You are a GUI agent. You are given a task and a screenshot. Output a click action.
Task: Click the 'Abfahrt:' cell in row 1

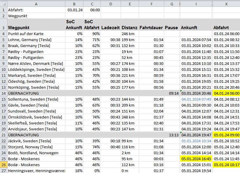coord(36,10)
